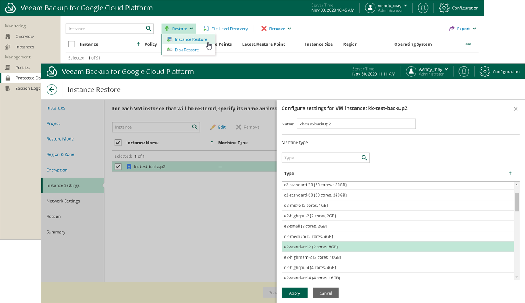The image size is (525, 303).
Task: Click the Name field containing kk-test-backup2
Action: (356, 124)
